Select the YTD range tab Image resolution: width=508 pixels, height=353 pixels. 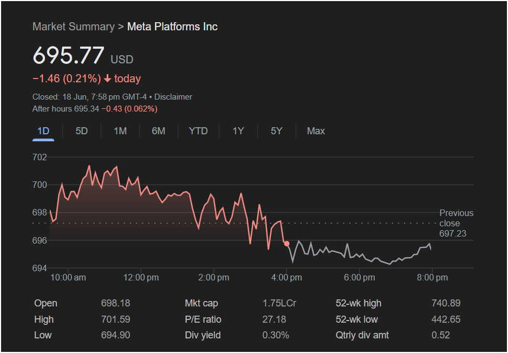click(198, 131)
